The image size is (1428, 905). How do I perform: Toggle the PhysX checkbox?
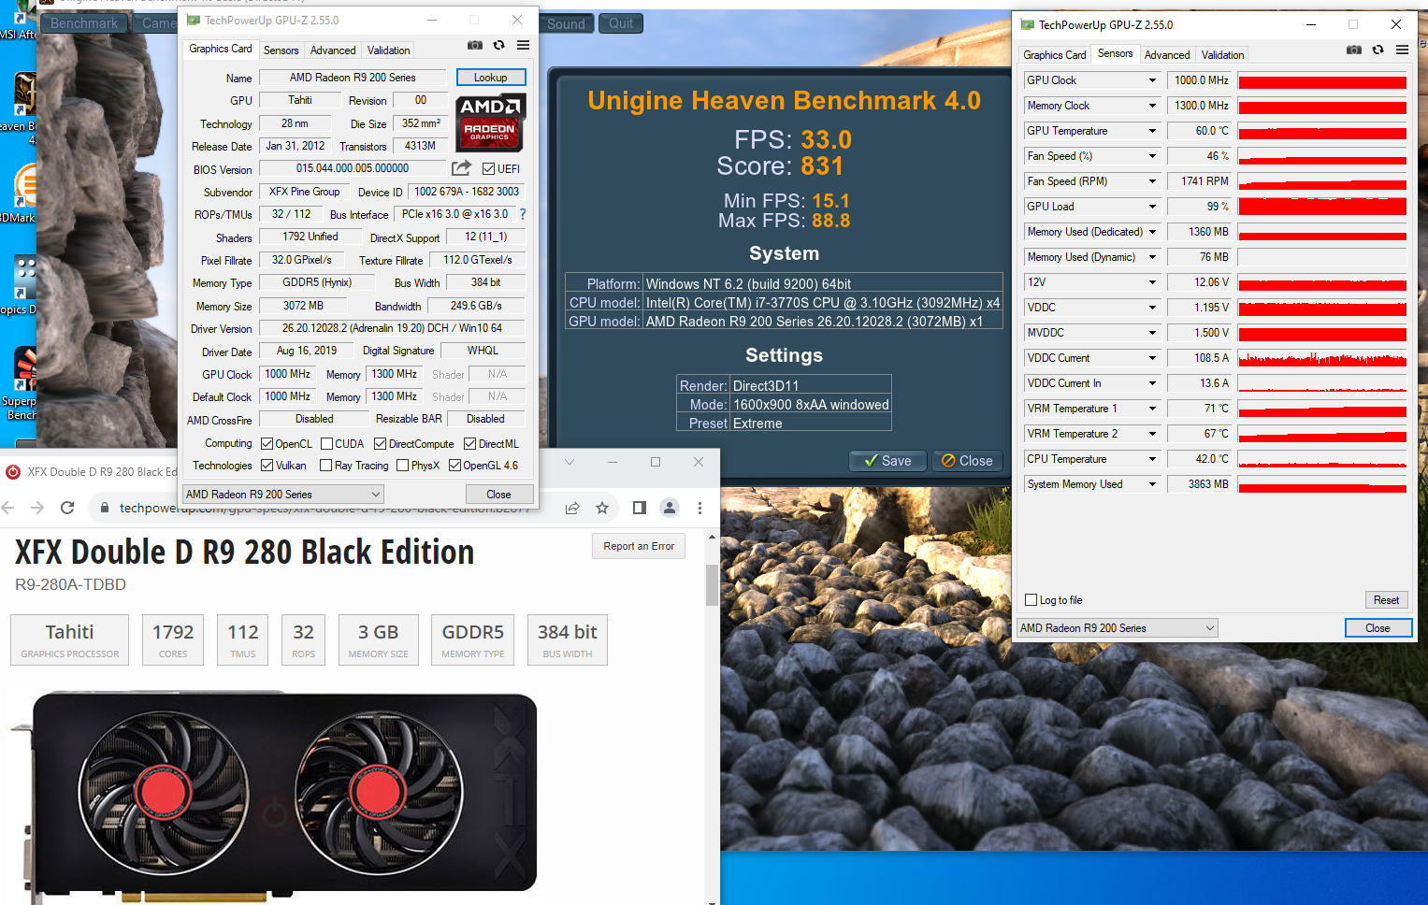pos(402,466)
